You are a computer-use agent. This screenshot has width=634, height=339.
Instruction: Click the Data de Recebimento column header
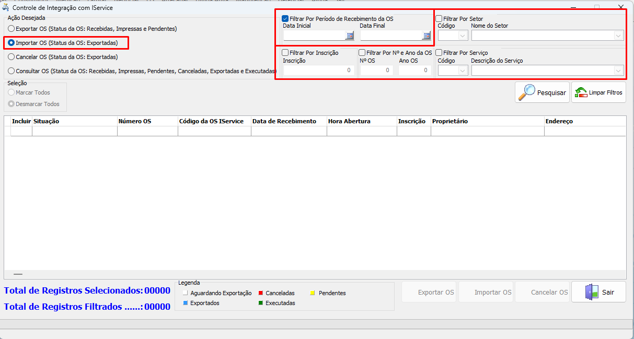[x=284, y=121]
